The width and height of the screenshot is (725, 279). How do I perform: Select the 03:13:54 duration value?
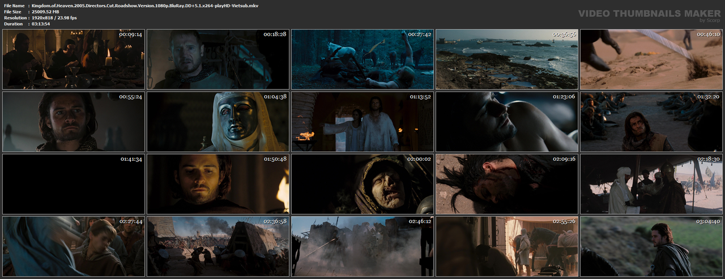pyautogui.click(x=41, y=24)
